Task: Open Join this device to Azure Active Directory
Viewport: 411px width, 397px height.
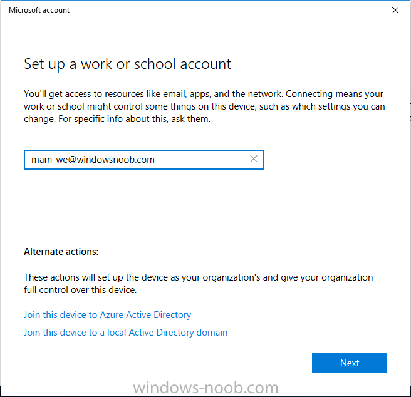Action: click(x=108, y=315)
